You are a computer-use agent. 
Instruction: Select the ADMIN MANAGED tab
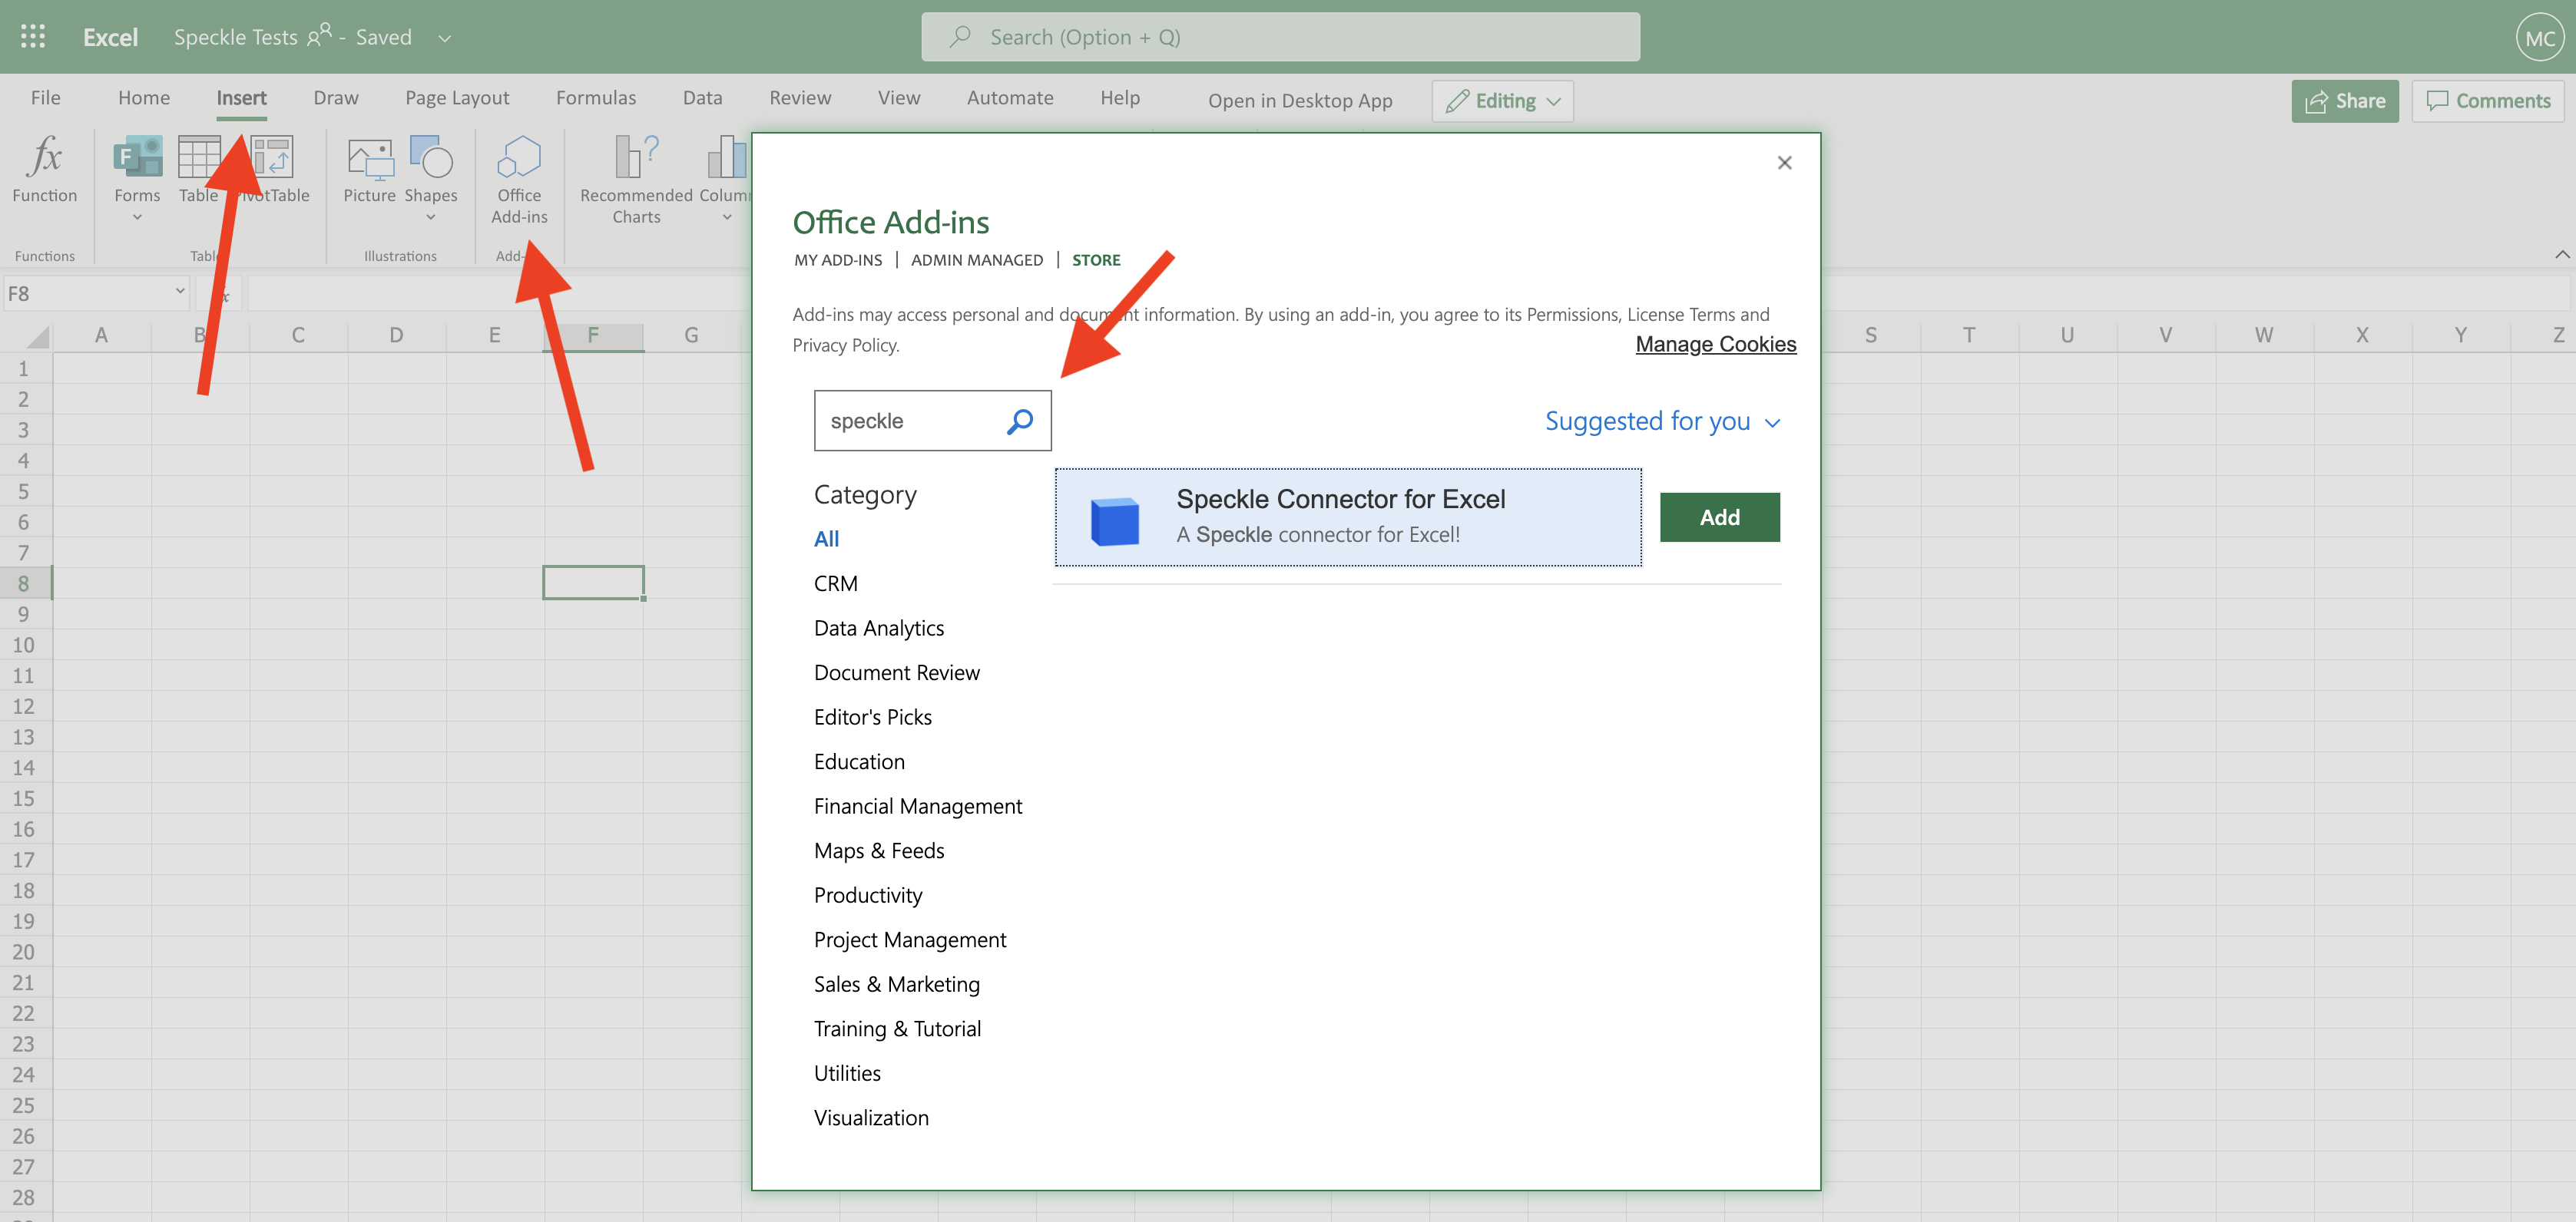[x=977, y=259]
